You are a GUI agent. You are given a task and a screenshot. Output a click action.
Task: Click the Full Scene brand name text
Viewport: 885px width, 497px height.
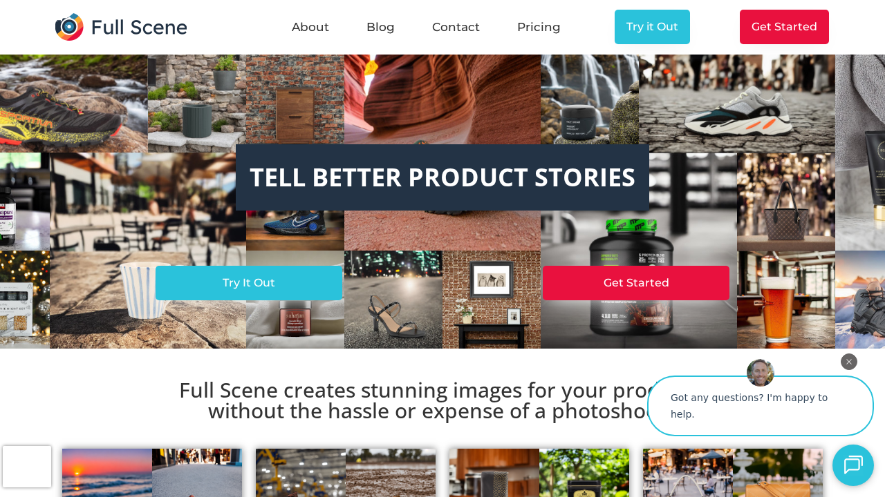click(139, 28)
